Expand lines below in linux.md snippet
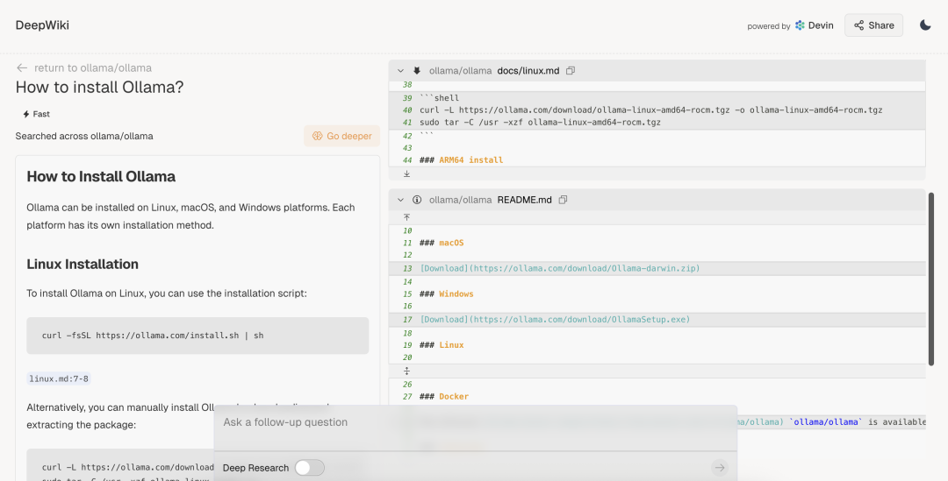This screenshot has height=481, width=948. [x=407, y=173]
